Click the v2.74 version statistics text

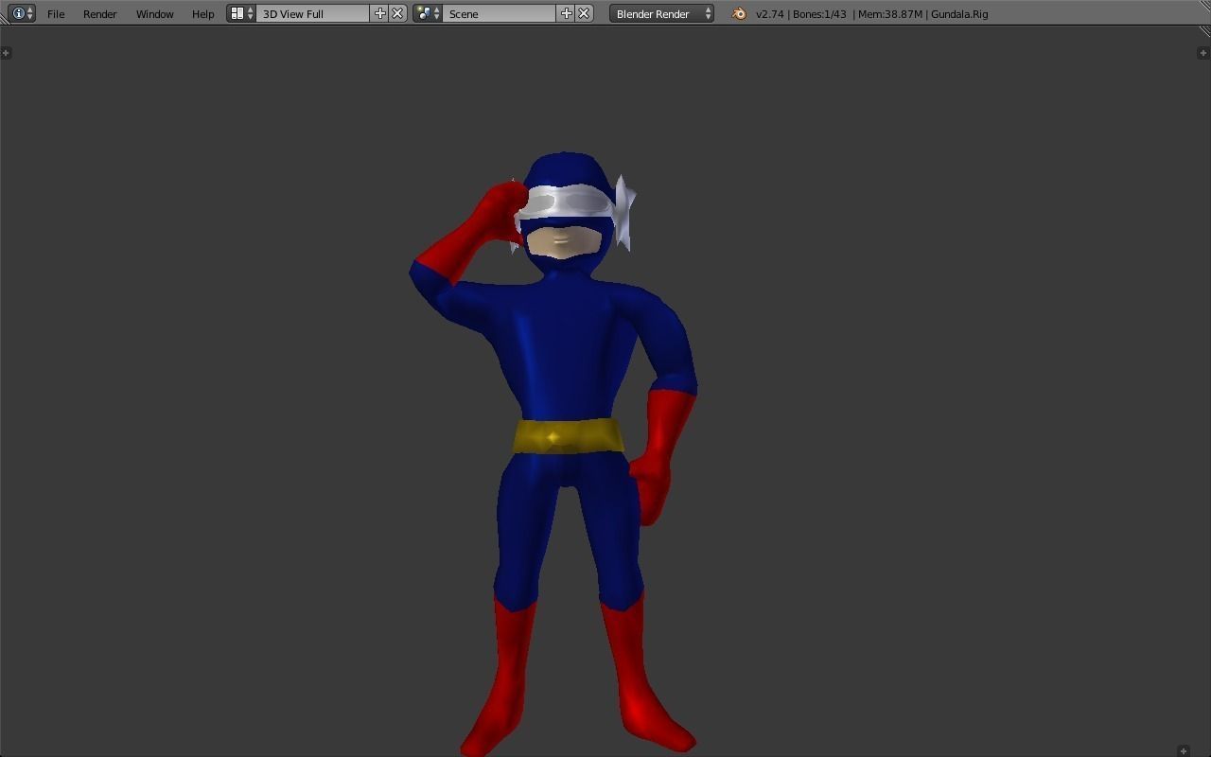[x=871, y=14]
